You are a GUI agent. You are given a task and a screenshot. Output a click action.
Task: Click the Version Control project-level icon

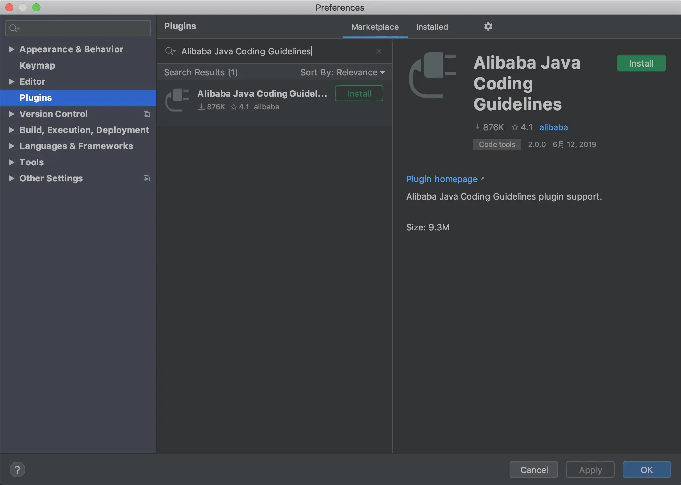tap(146, 114)
